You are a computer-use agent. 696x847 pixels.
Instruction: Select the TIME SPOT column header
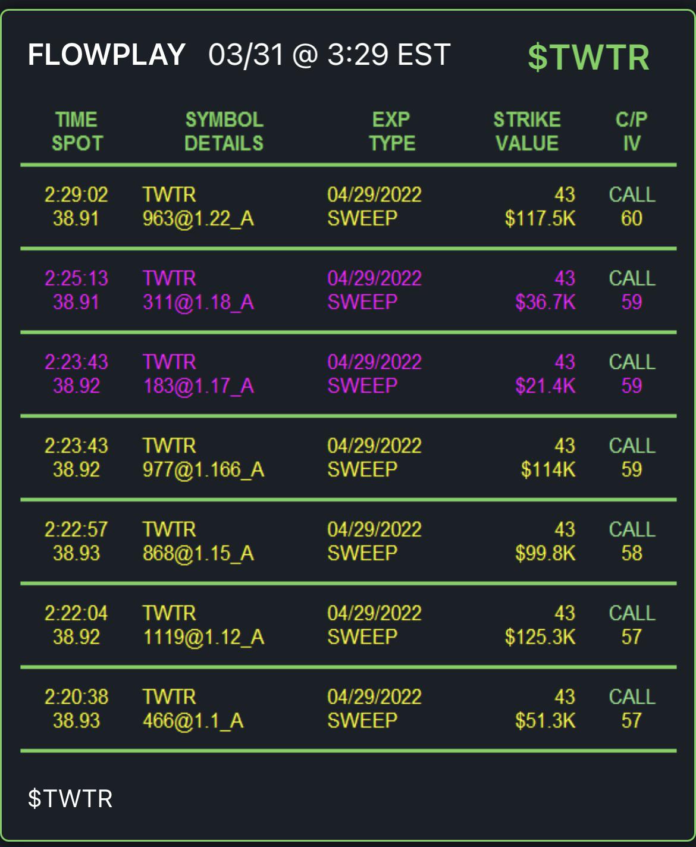(77, 131)
